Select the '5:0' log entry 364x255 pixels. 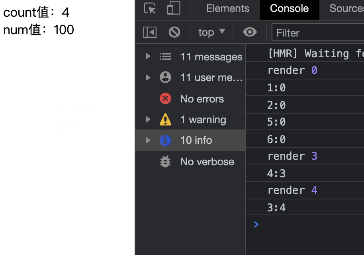305,122
